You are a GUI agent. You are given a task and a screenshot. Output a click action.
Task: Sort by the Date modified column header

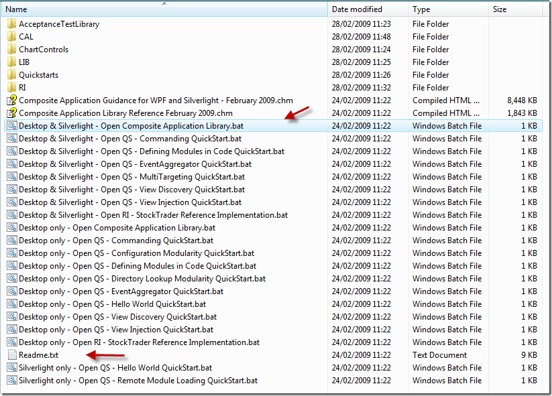click(357, 9)
